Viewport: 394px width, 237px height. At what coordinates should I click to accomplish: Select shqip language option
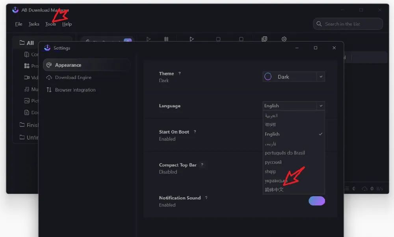(294, 171)
